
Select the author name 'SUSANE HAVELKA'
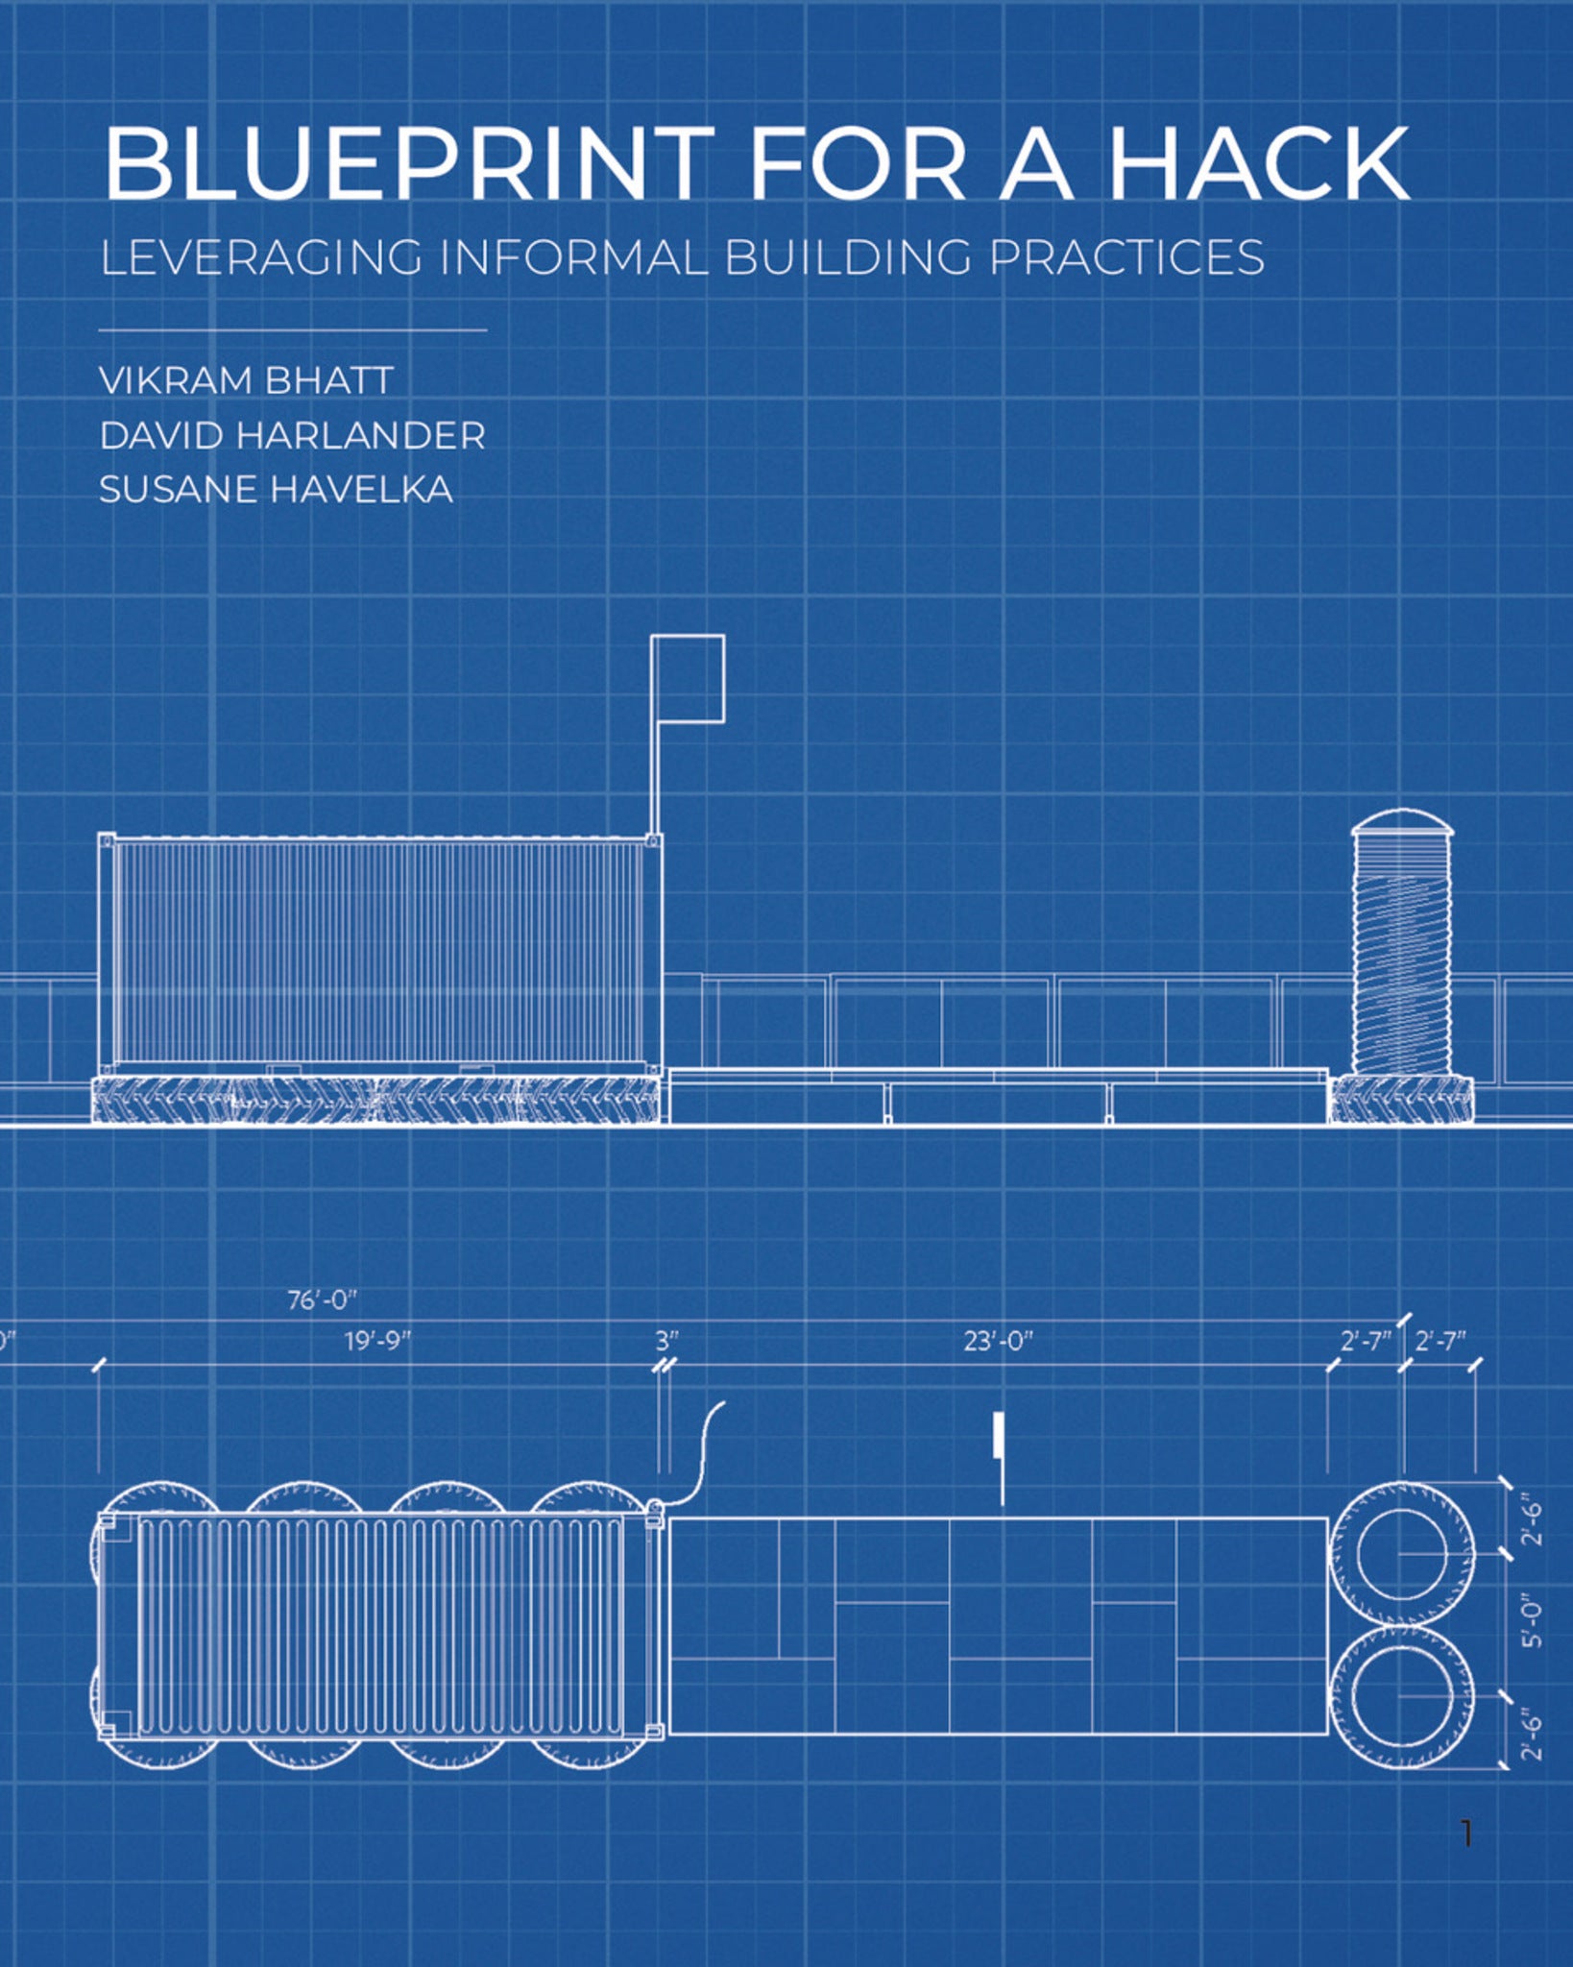coord(276,490)
